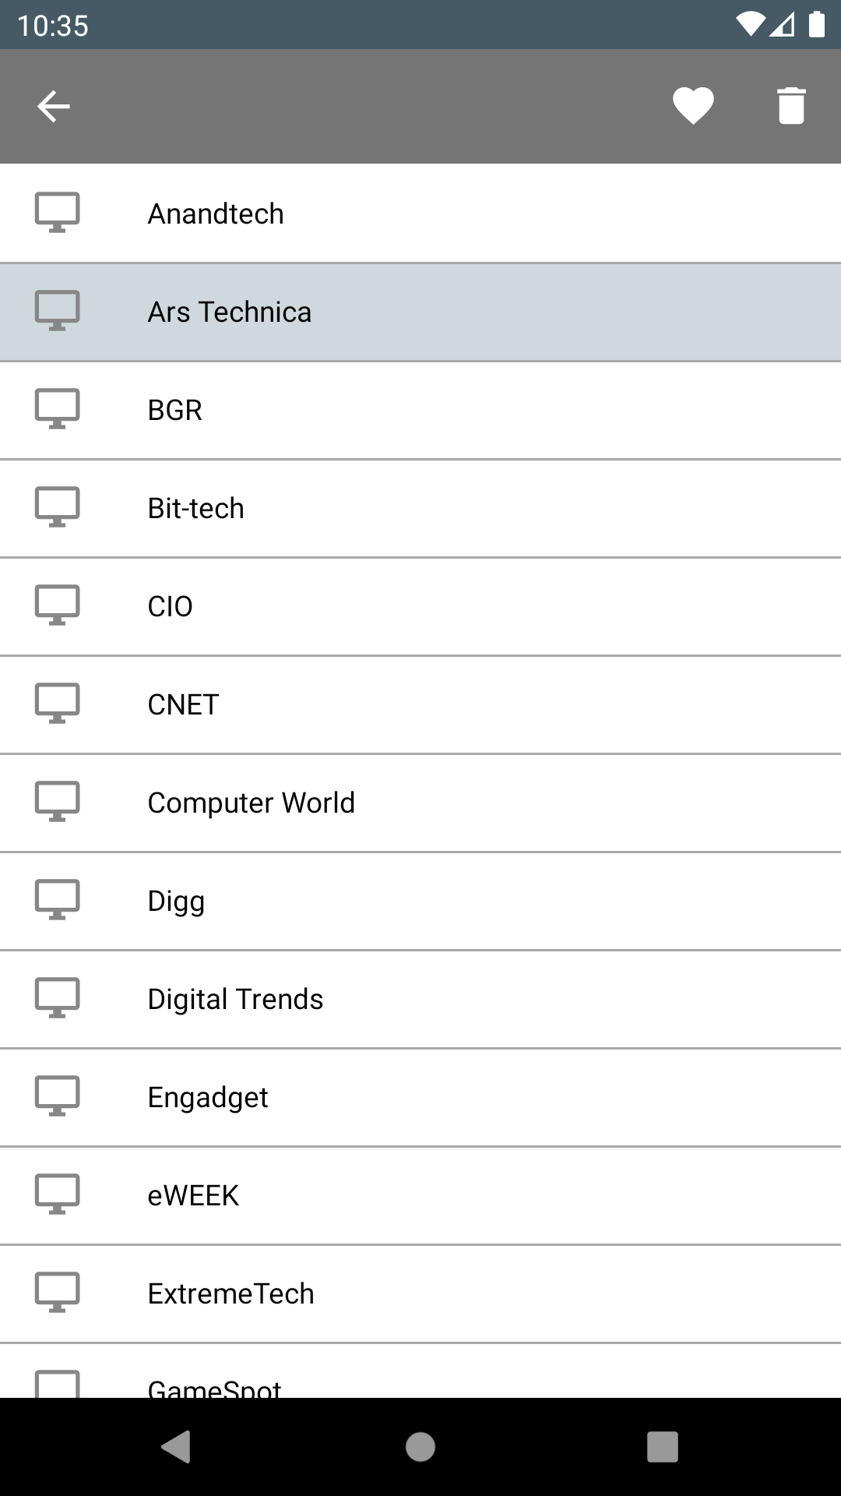Open the ExtremeTech feed

[420, 1293]
